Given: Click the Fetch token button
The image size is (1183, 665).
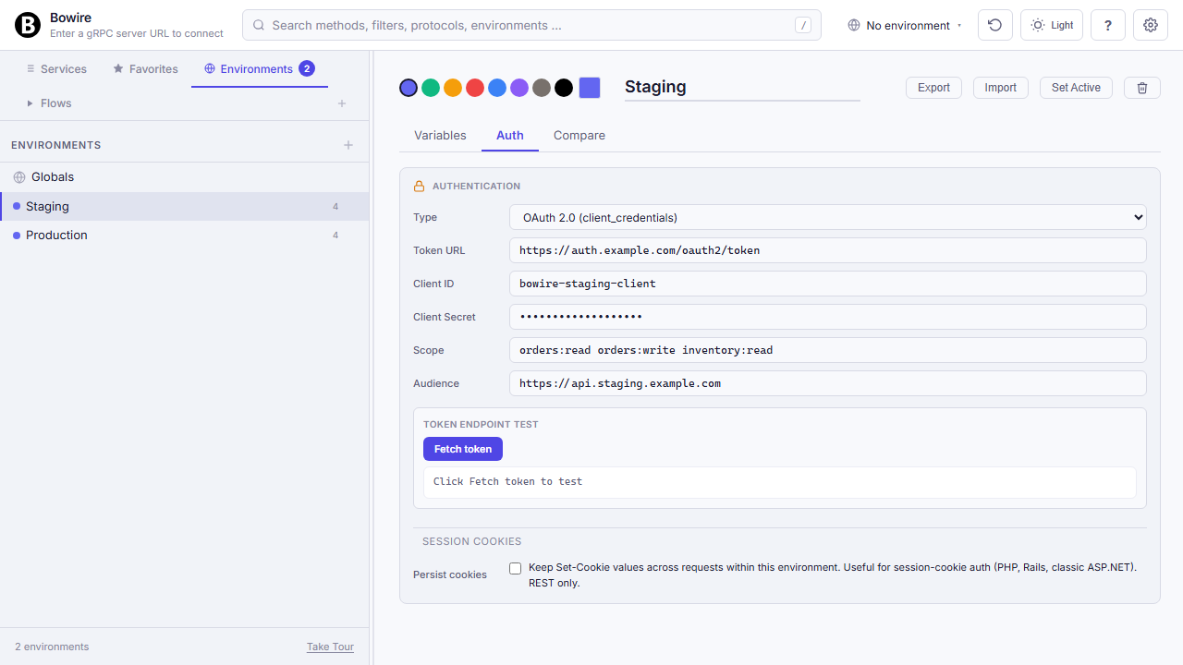Looking at the screenshot, I should [463, 449].
